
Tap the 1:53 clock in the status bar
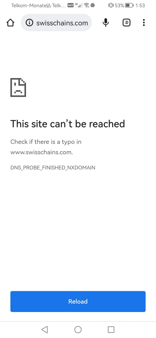(x=140, y=5)
